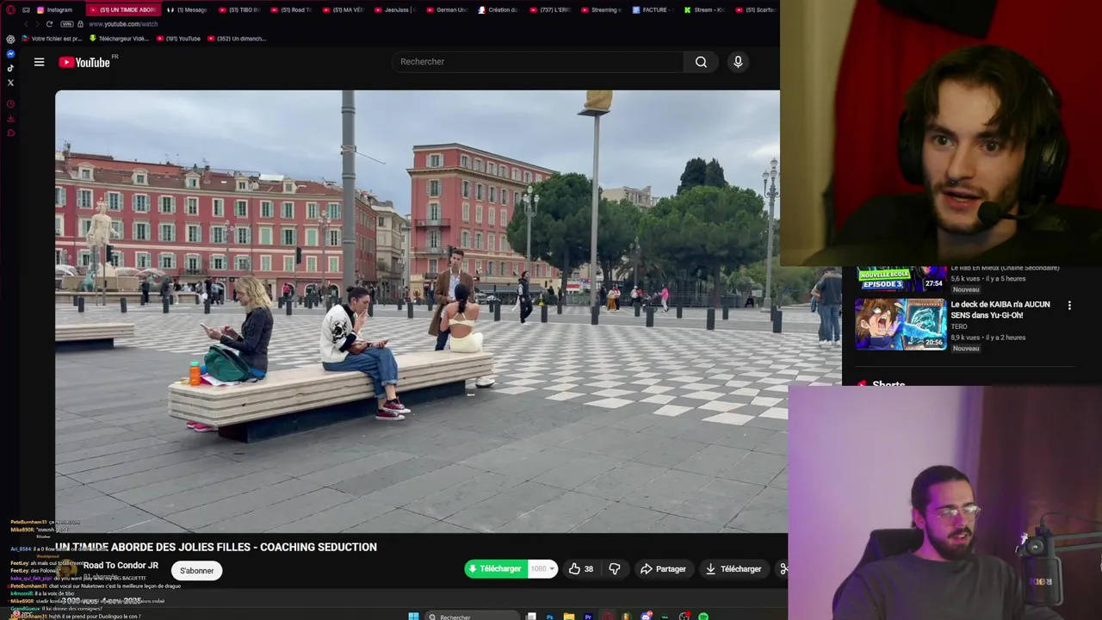The height and width of the screenshot is (620, 1102).
Task: Click the search magnifier button
Action: (701, 62)
